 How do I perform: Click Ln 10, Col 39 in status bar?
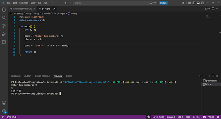pyautogui.click(x=158, y=117)
